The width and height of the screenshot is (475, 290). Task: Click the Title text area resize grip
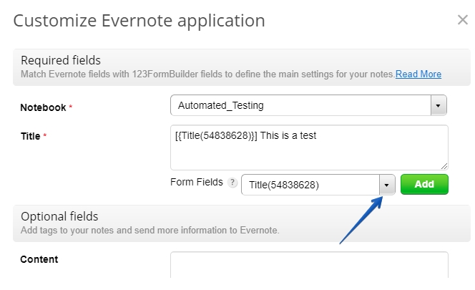444,165
